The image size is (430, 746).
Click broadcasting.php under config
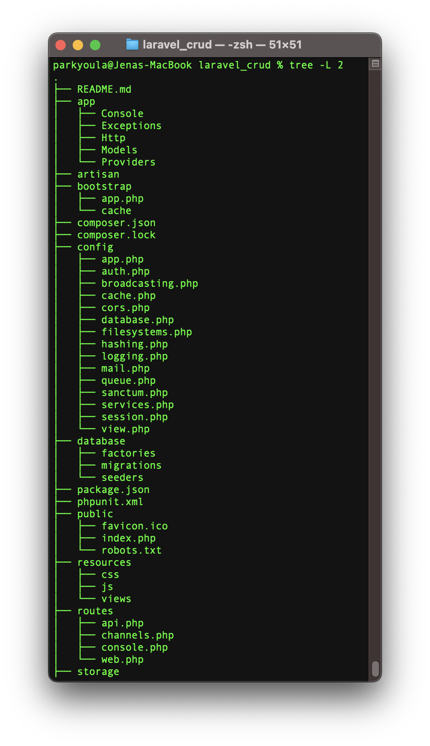click(x=150, y=283)
